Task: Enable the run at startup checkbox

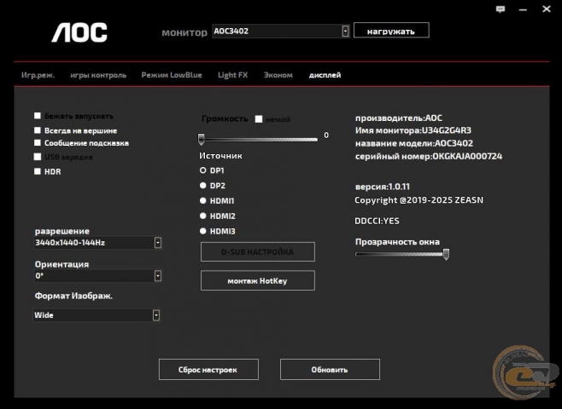Action: [x=38, y=116]
